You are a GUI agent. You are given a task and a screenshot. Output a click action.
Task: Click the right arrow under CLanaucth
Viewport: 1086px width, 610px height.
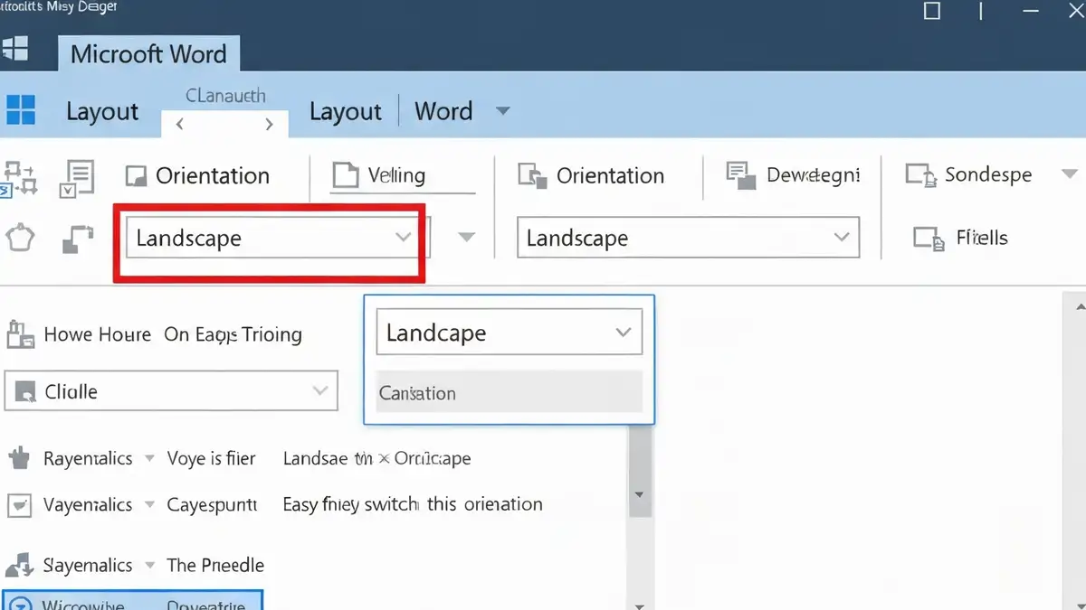coord(269,125)
